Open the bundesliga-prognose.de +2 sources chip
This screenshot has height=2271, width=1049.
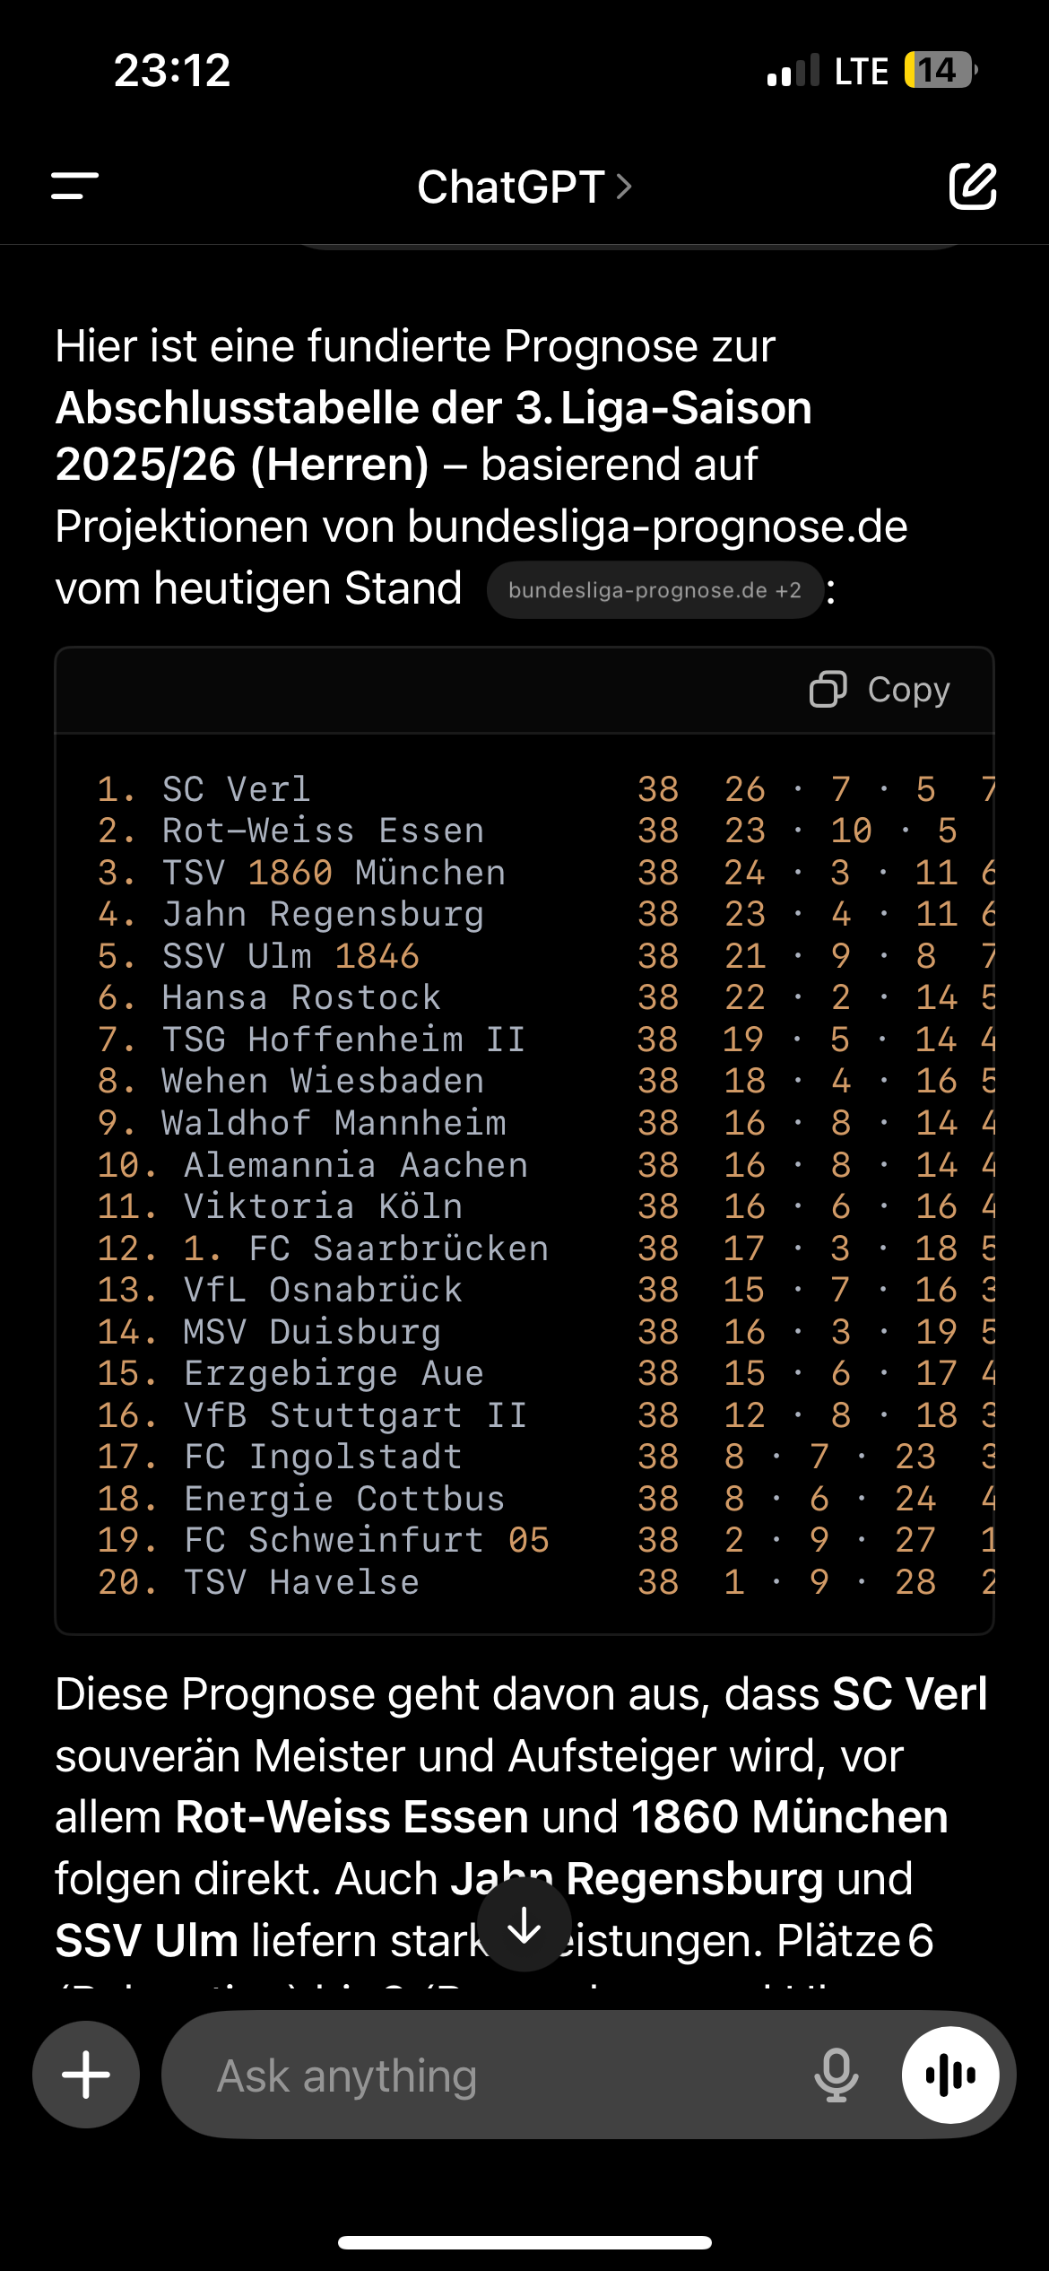click(655, 590)
